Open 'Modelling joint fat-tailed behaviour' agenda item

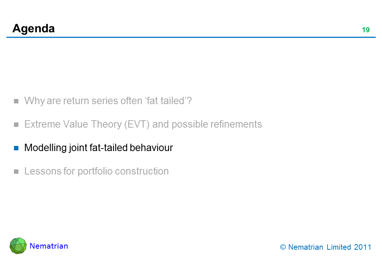[98, 148]
